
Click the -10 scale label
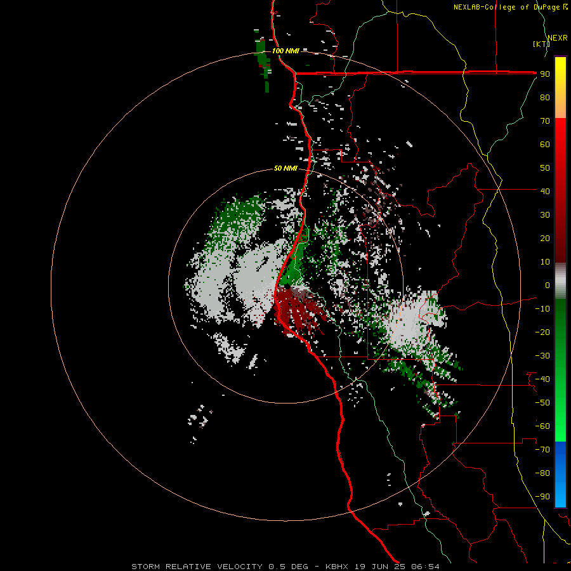(542, 309)
